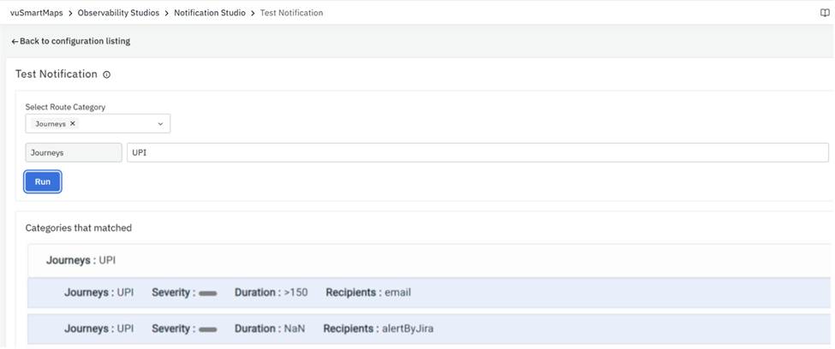Image resolution: width=835 pixels, height=349 pixels.
Task: Select the matched row with alertByJira recipients
Action: pos(428,328)
